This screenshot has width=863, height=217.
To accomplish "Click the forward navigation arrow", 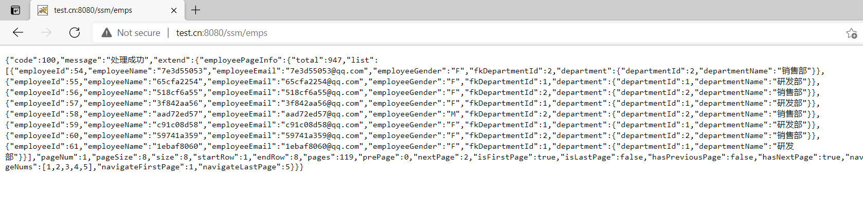I will (46, 33).
